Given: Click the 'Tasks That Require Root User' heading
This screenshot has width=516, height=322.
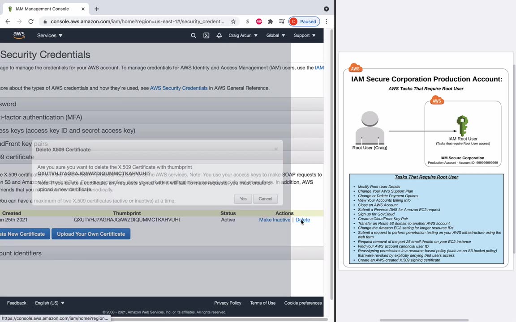Looking at the screenshot, I should click(x=426, y=177).
